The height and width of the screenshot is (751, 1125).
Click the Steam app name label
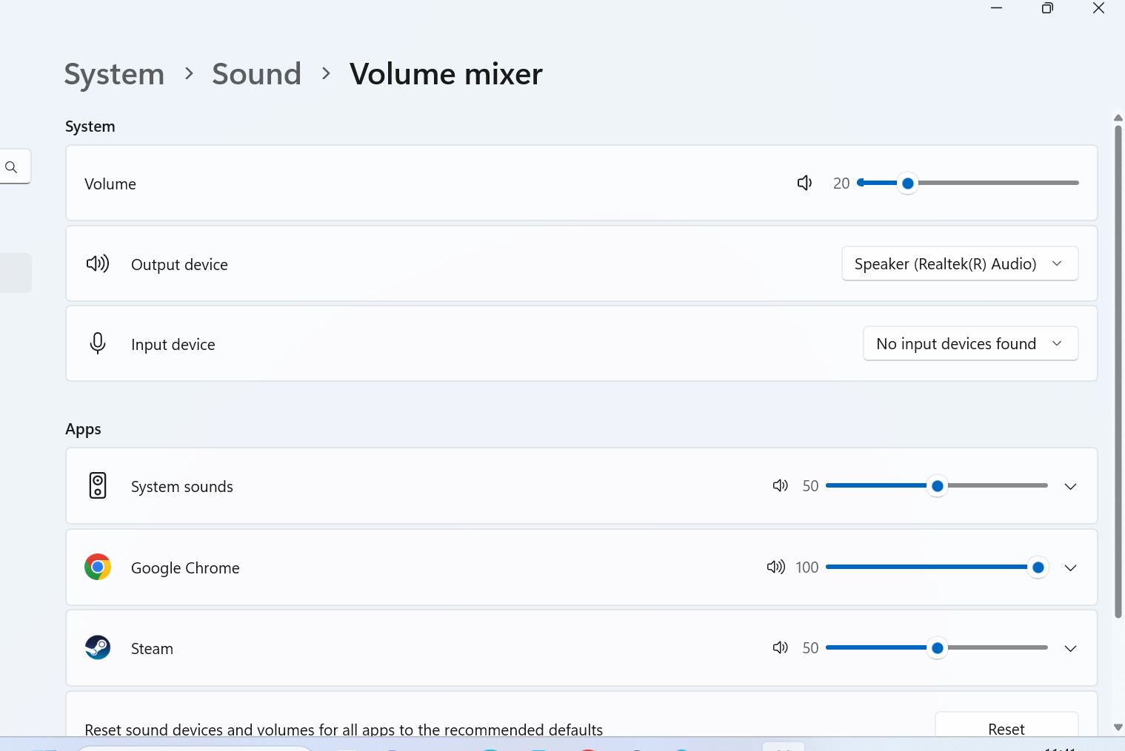tap(152, 649)
